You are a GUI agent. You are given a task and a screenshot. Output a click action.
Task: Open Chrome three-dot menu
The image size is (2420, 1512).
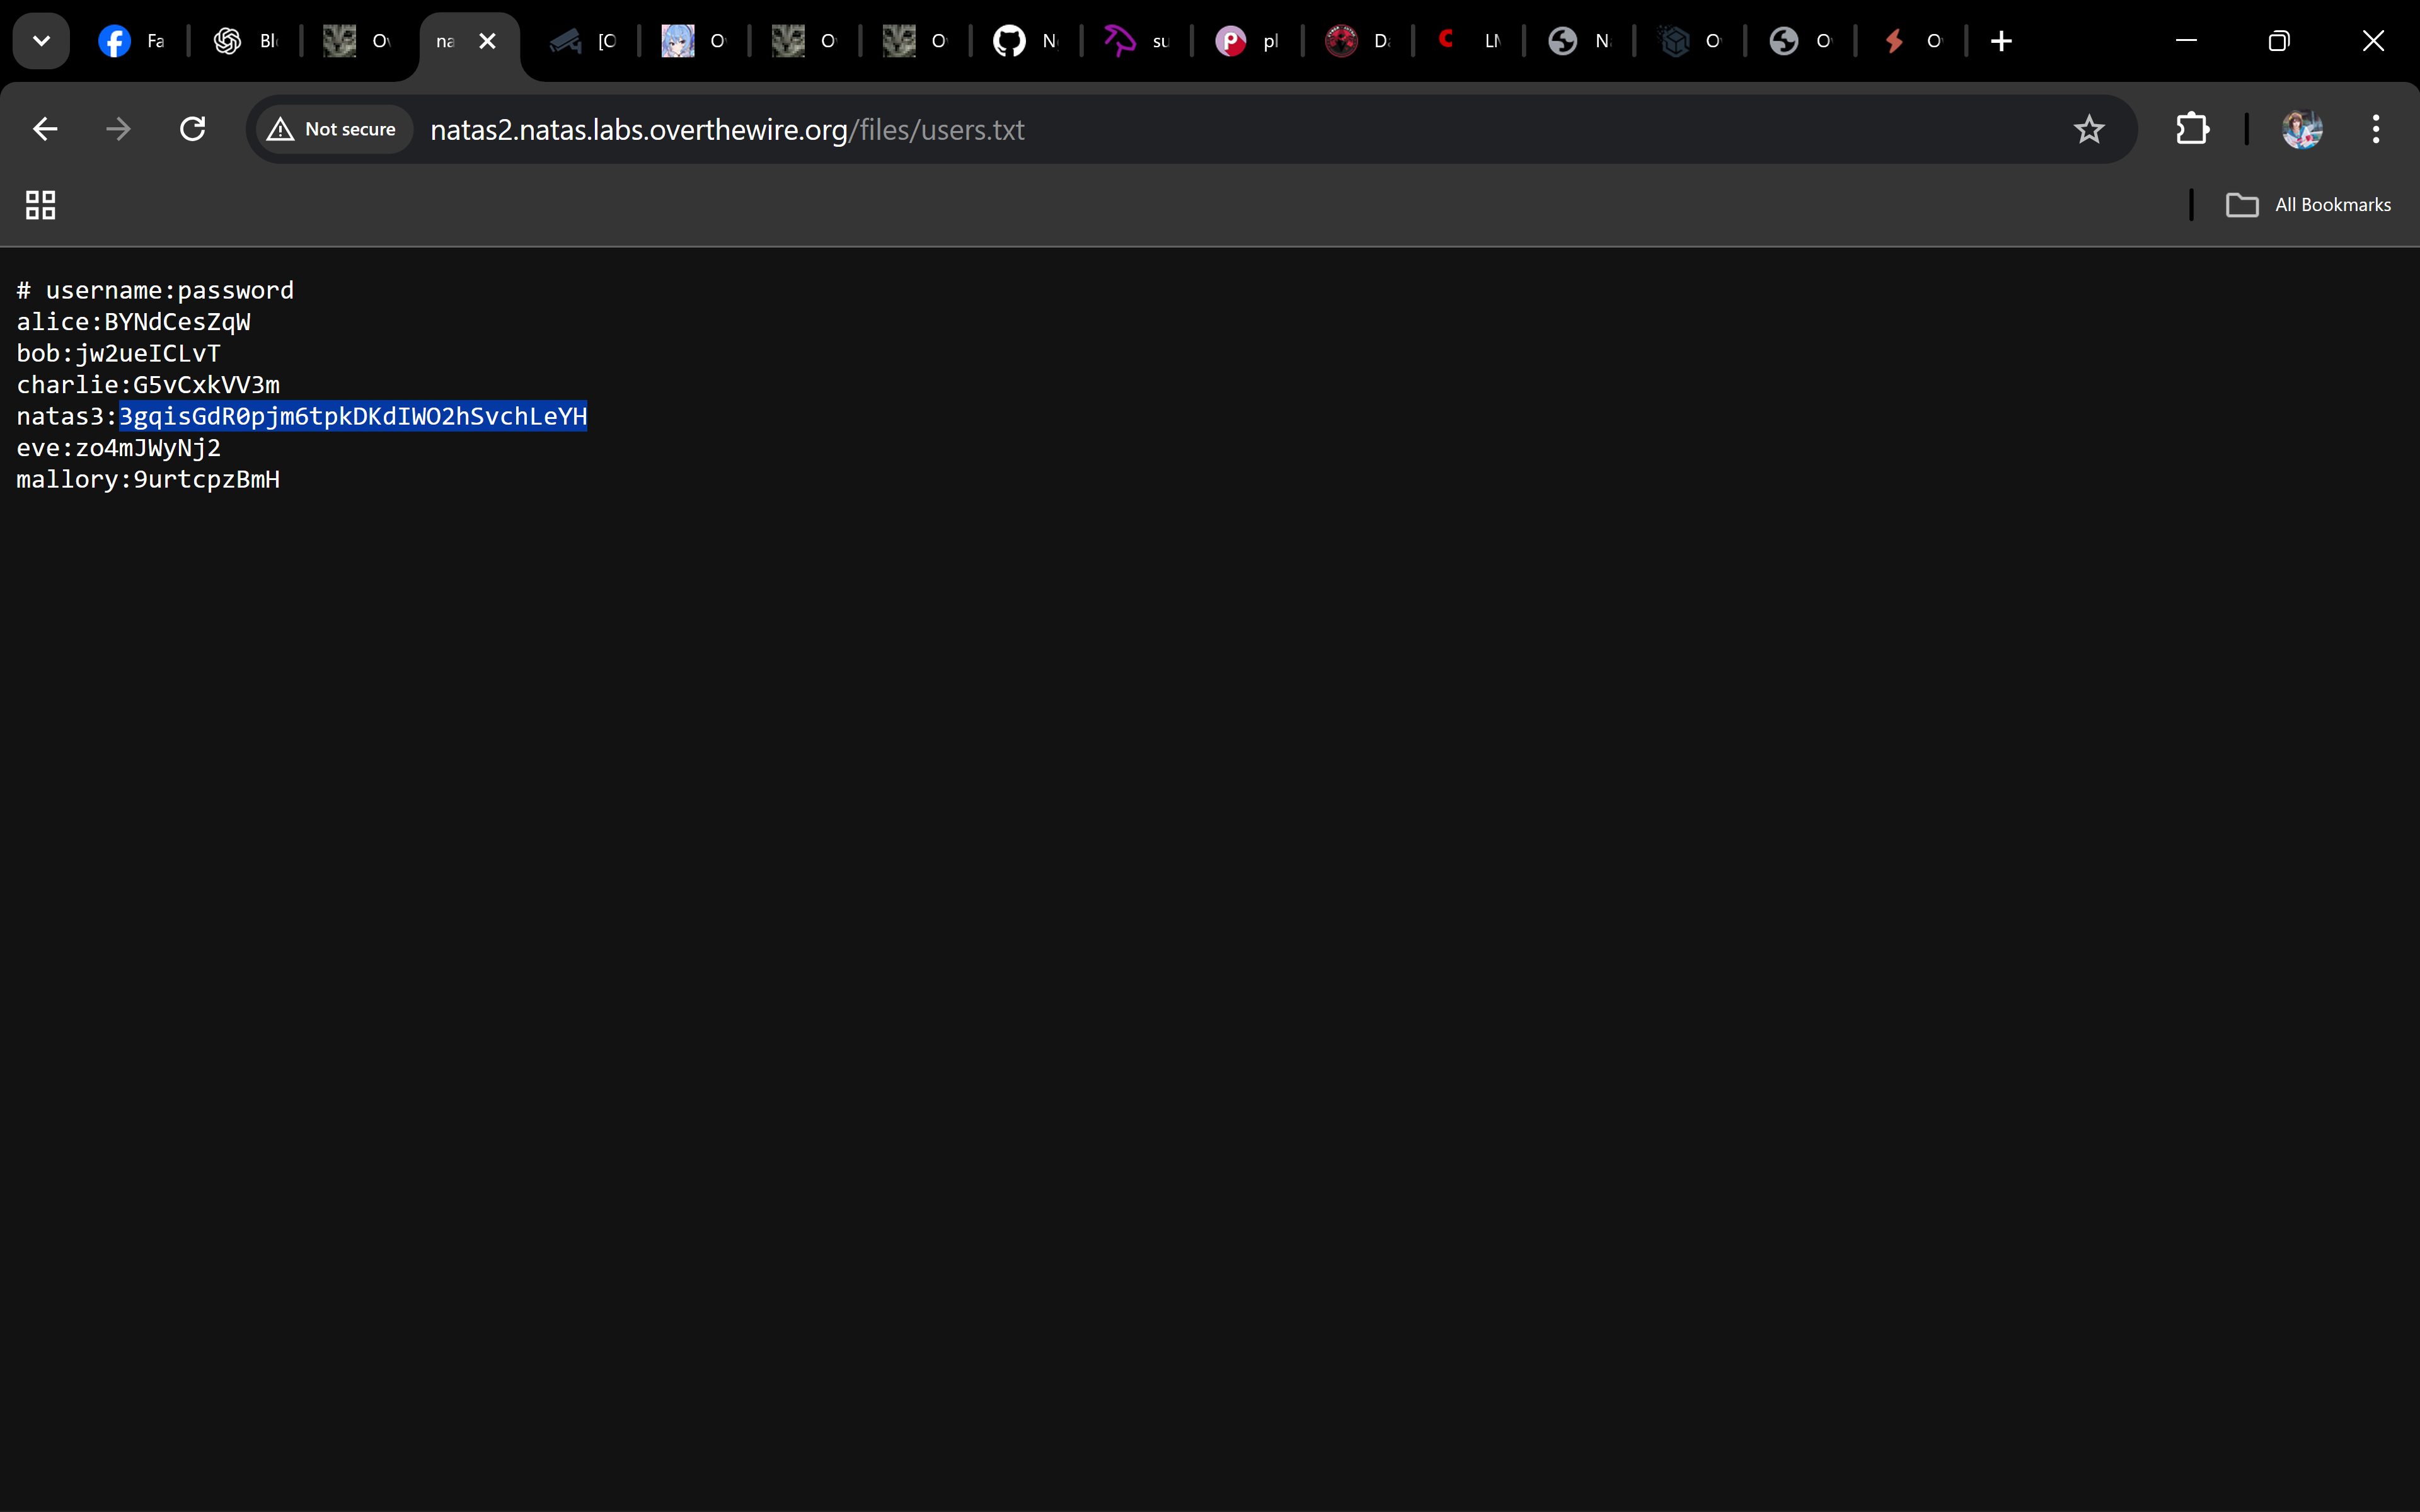(x=2375, y=129)
